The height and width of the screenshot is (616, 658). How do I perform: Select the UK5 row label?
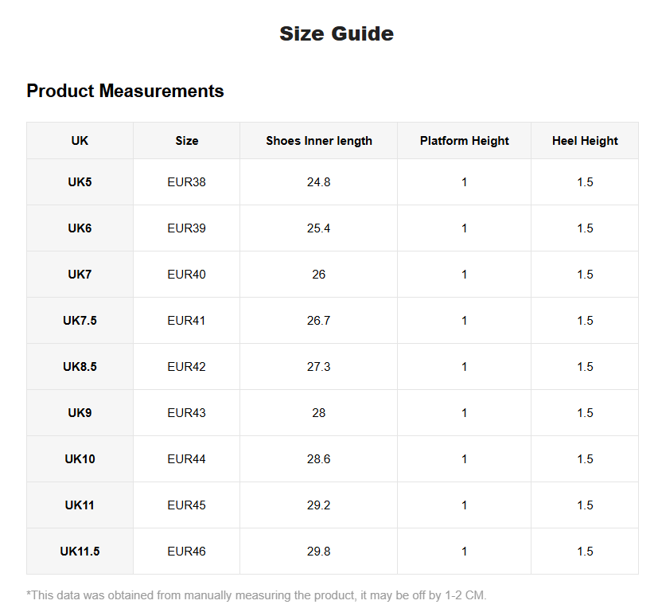point(80,182)
